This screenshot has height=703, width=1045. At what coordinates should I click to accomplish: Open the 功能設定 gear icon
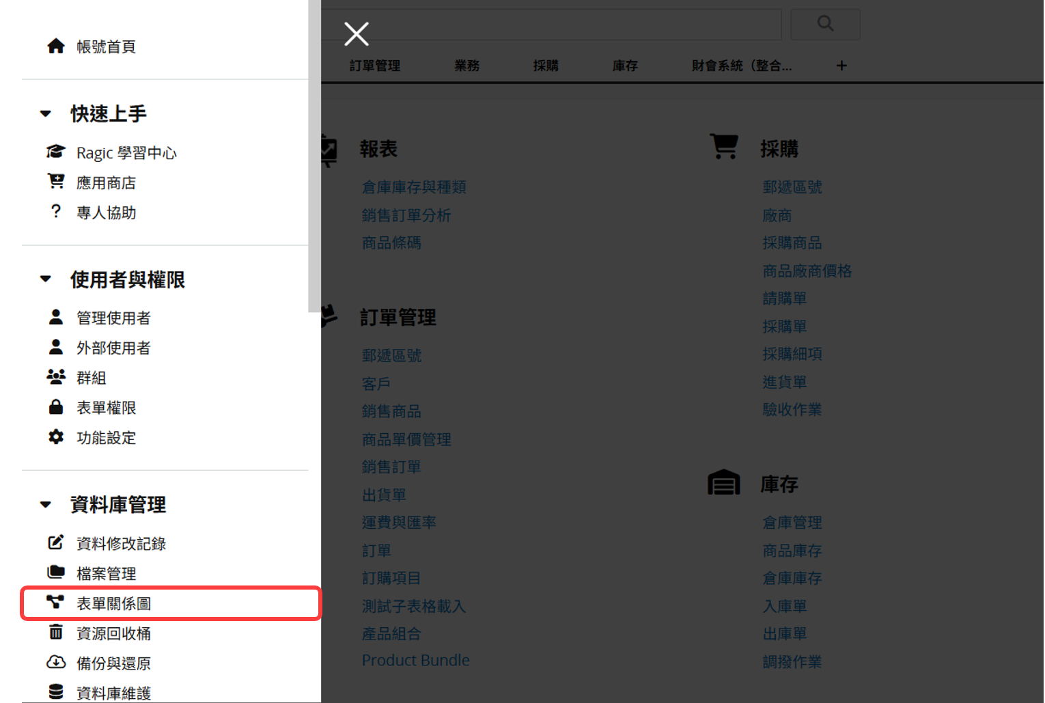[x=56, y=437]
